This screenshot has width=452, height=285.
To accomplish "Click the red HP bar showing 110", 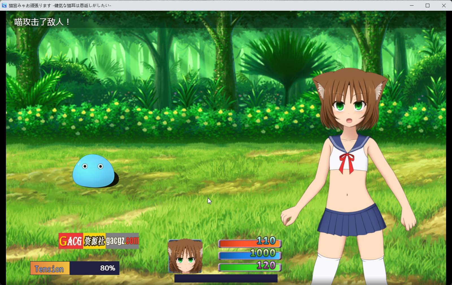I will click(250, 243).
